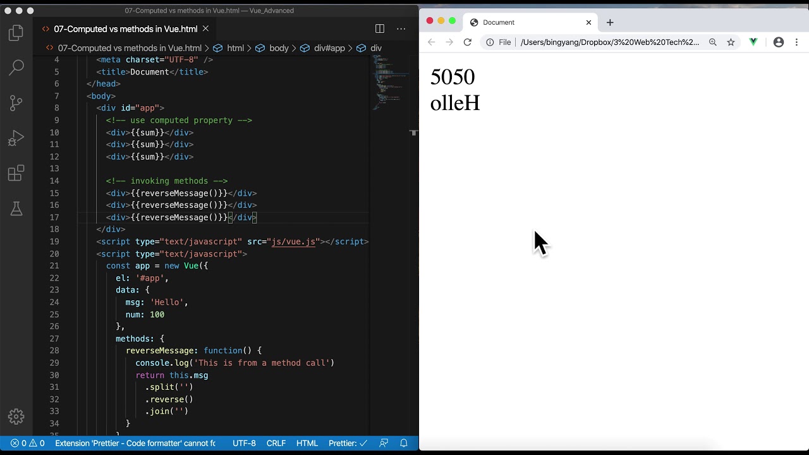
Task: Click the console.log statement line
Action: point(234,363)
